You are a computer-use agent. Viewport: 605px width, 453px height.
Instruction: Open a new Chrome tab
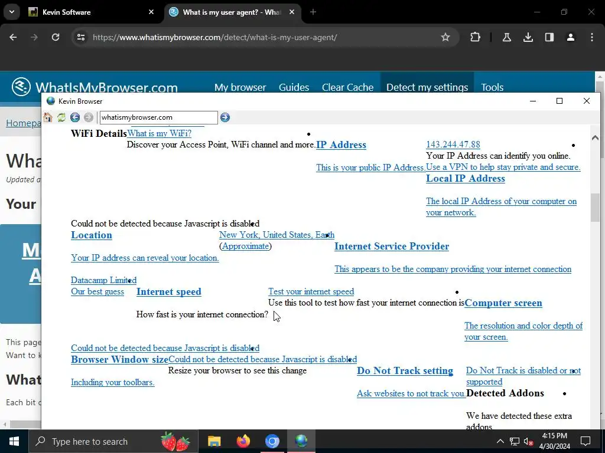313,12
